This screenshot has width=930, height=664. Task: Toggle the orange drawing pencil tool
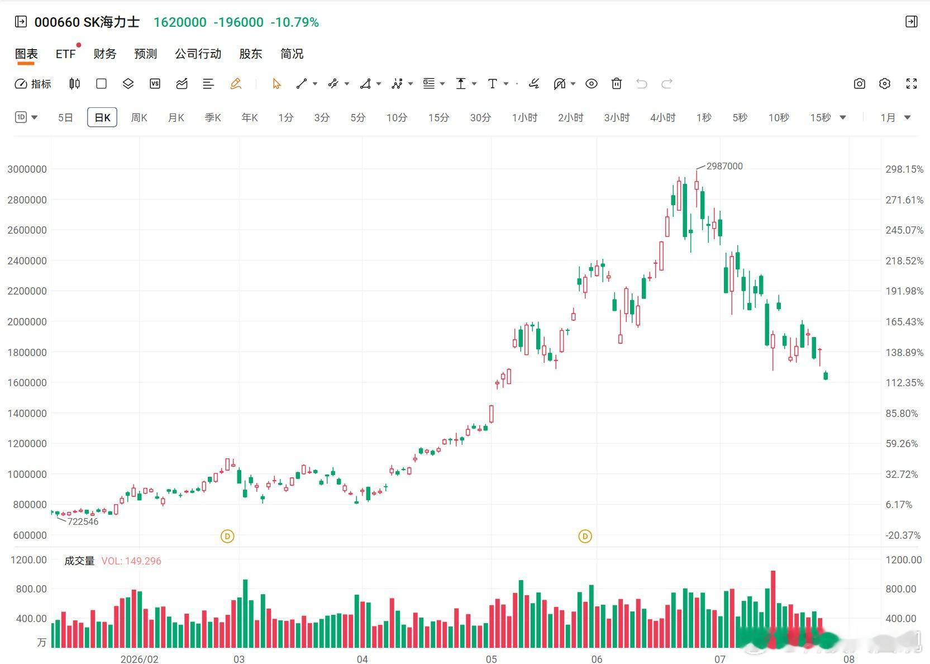pyautogui.click(x=236, y=84)
